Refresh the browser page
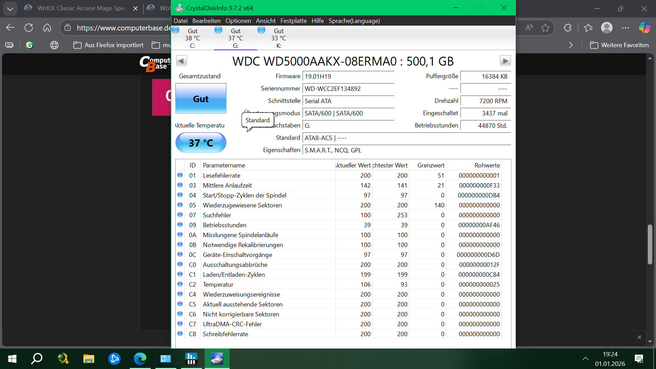 pyautogui.click(x=29, y=28)
